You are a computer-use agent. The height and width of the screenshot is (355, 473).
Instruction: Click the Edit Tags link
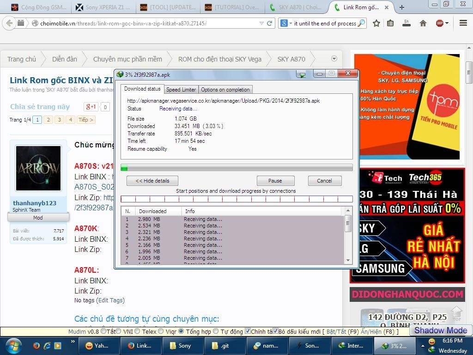click(110, 300)
